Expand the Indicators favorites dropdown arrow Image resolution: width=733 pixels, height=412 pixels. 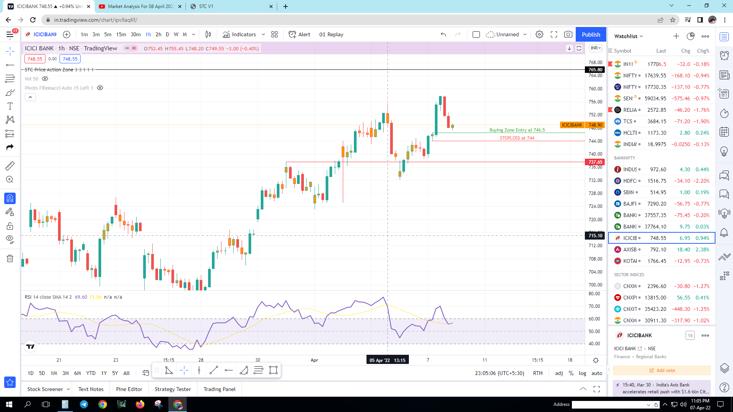pos(263,34)
